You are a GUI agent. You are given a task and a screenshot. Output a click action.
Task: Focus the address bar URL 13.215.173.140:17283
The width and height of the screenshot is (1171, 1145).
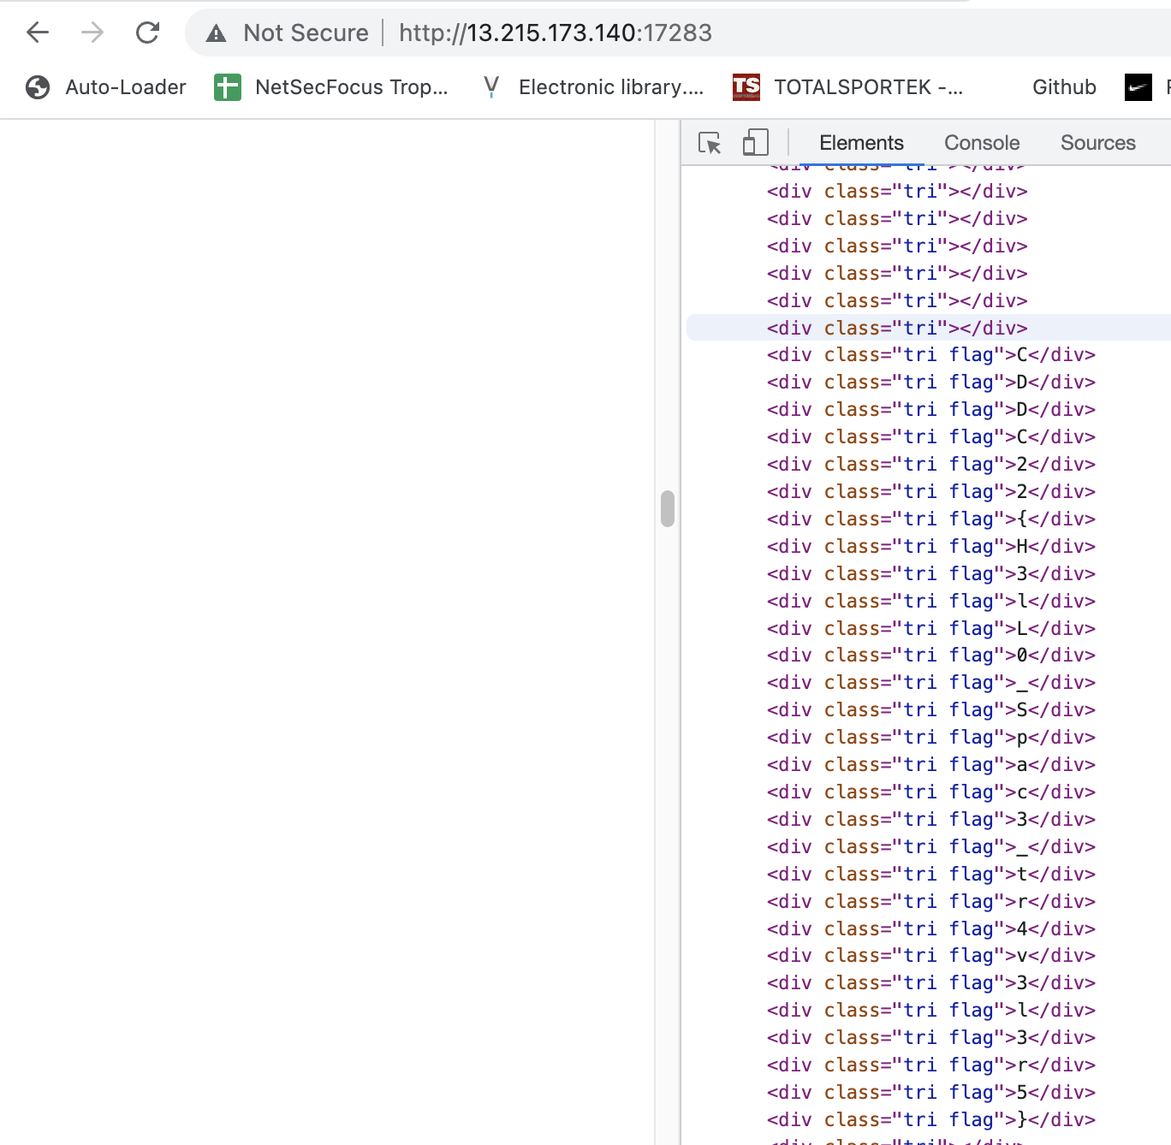point(556,33)
